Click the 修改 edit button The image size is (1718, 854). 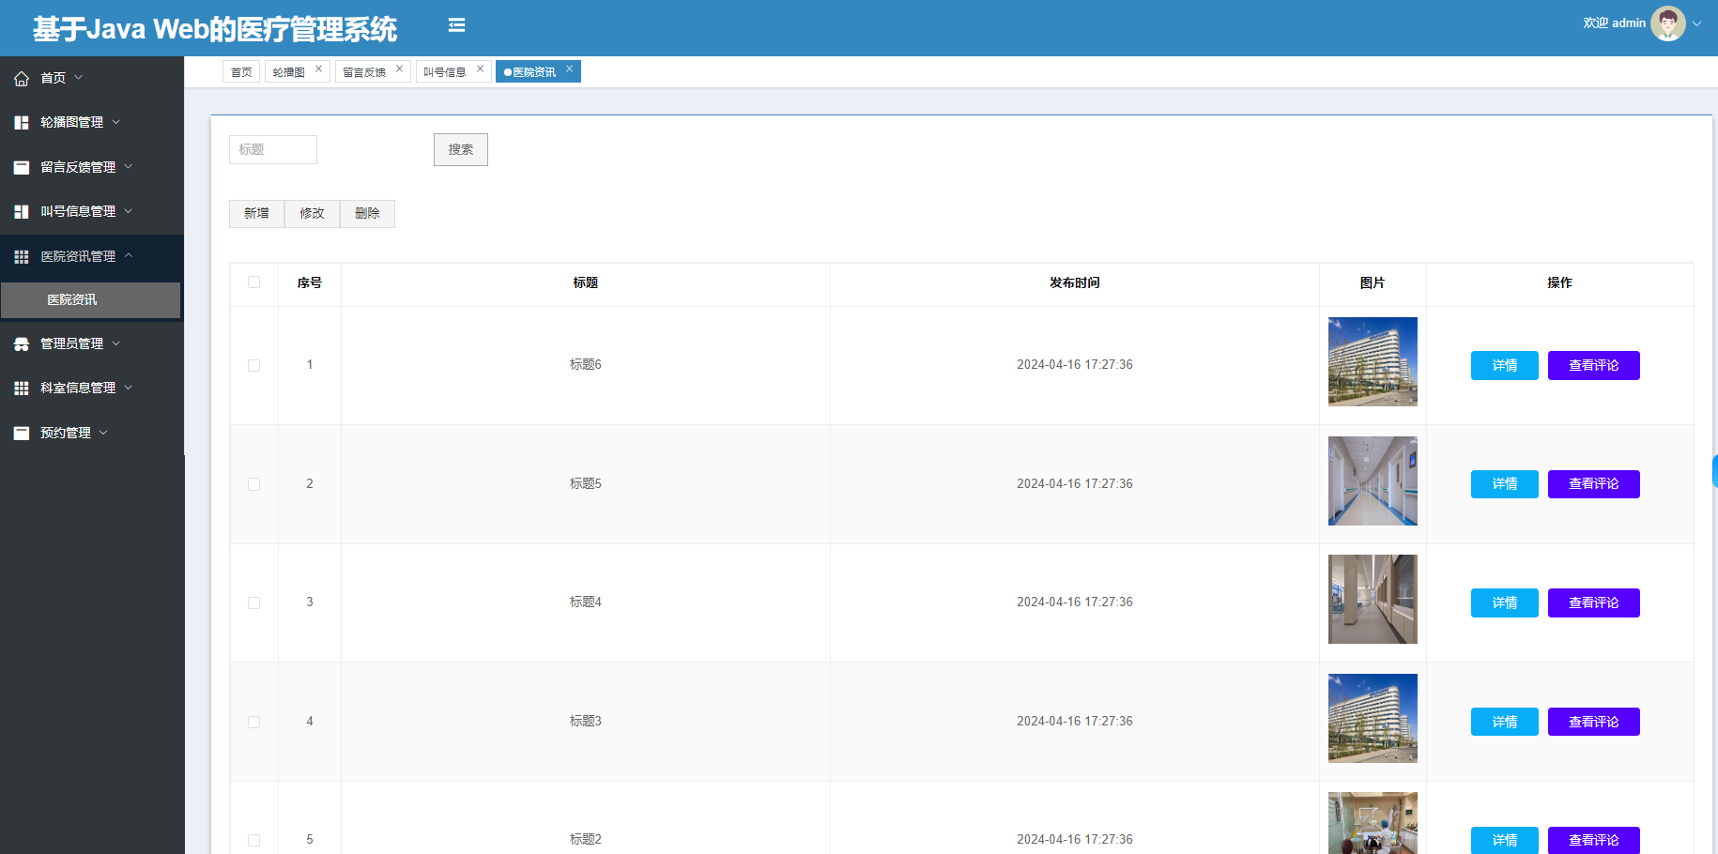point(312,214)
